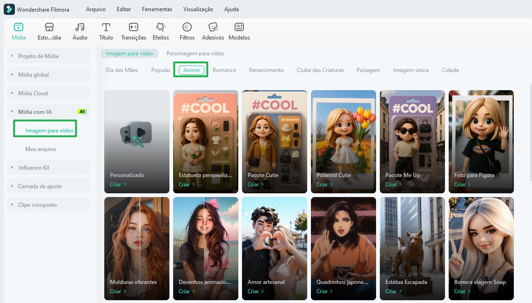532x303 pixels.
Task: Open the Editar menu
Action: tap(124, 9)
